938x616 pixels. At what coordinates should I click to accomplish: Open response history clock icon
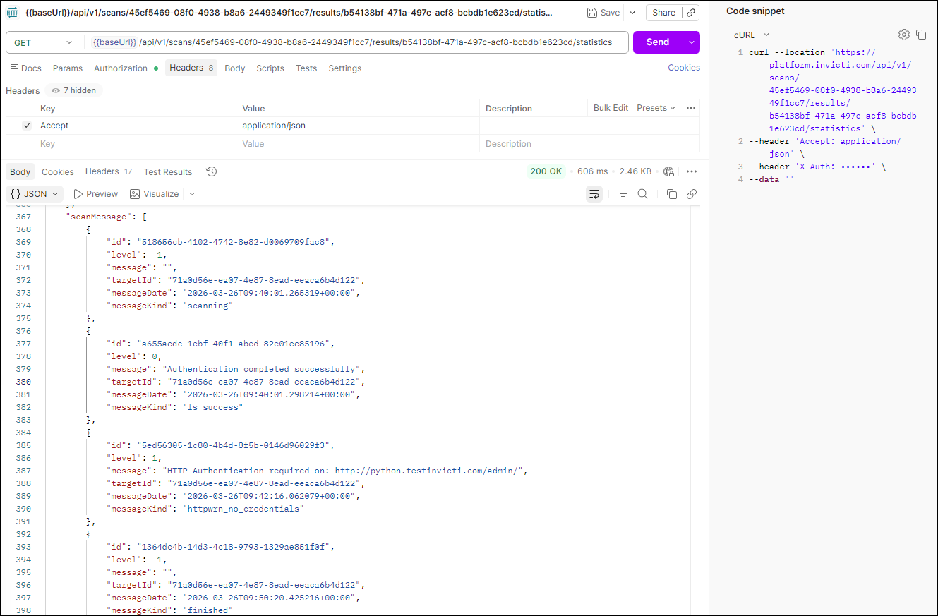[211, 171]
